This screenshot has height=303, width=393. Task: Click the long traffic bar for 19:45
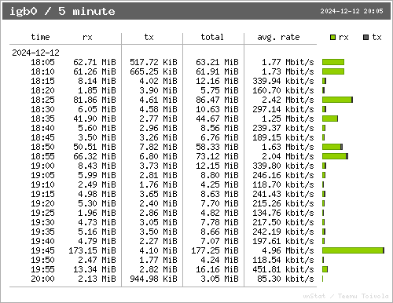[x=353, y=250]
